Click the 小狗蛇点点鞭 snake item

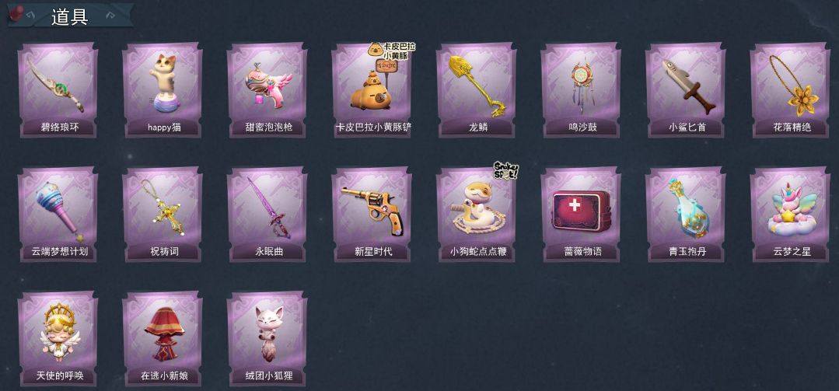[476, 215]
